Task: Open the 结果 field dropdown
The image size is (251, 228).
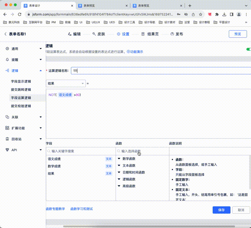Action: coord(66,83)
